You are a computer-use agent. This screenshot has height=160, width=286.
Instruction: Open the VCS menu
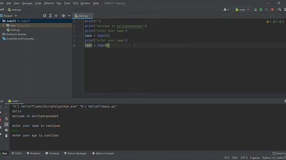click(76, 3)
